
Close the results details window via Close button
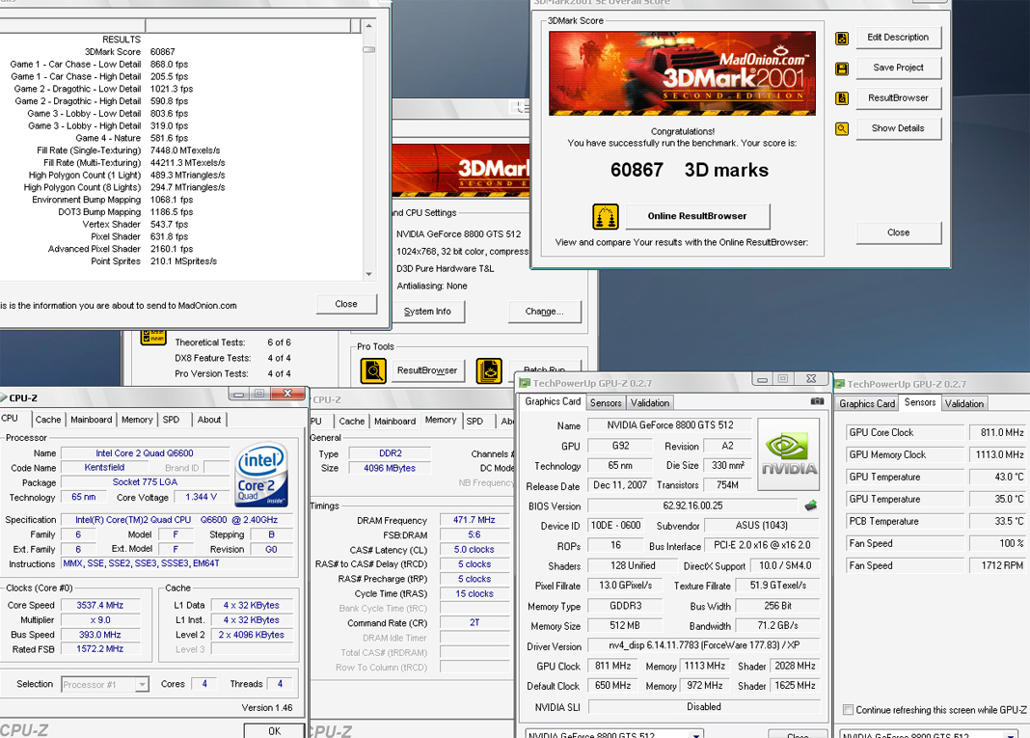346,304
